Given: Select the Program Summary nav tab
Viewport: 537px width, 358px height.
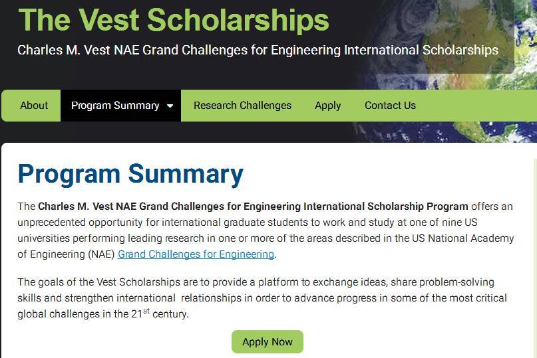Looking at the screenshot, I should 120,106.
